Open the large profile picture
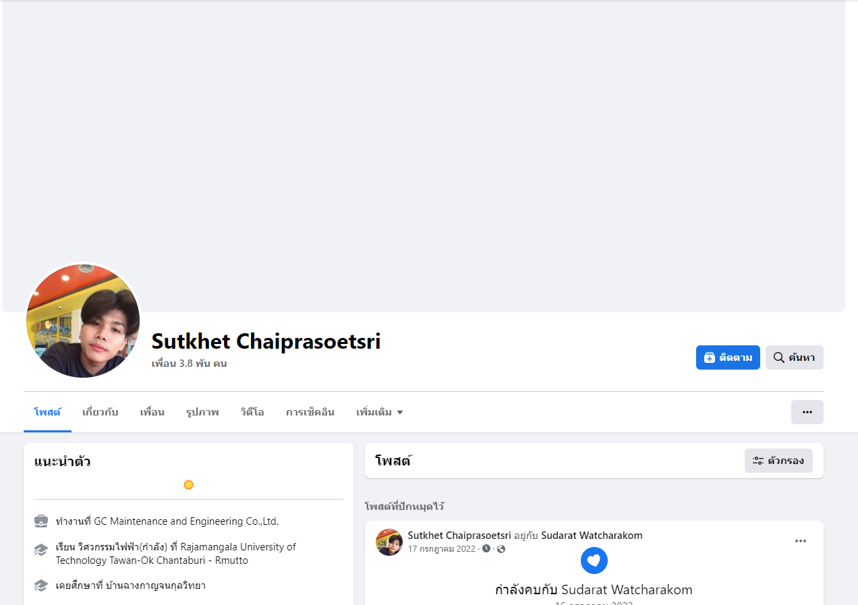The width and height of the screenshot is (858, 605). [x=83, y=320]
